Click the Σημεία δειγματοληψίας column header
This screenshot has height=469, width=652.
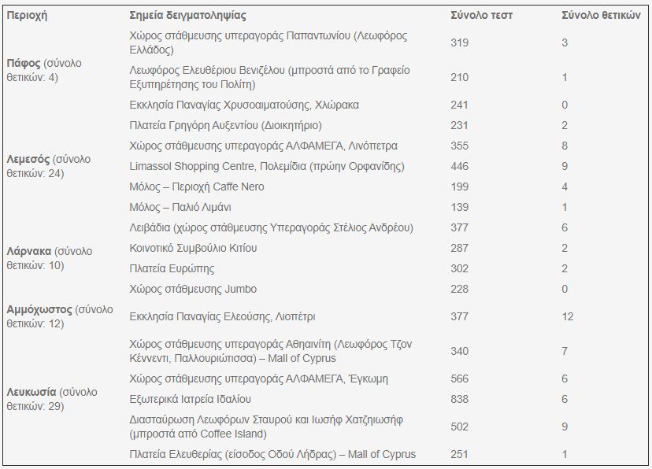(187, 16)
